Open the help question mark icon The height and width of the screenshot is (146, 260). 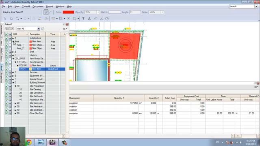tap(107, 19)
